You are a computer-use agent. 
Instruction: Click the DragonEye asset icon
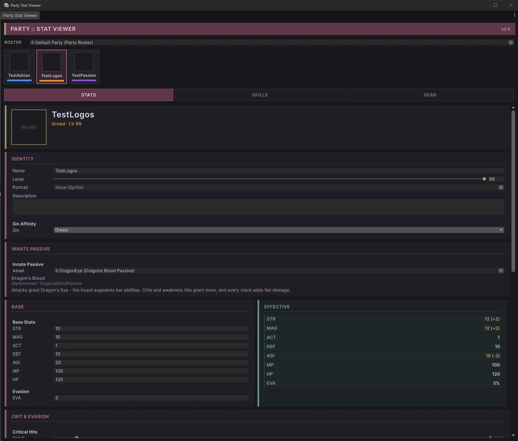tap(57, 271)
